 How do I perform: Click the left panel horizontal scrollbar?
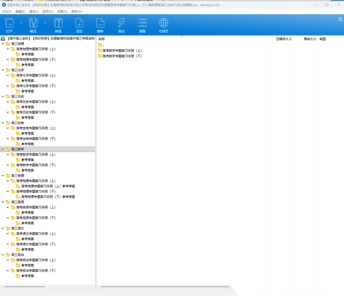coord(25,286)
